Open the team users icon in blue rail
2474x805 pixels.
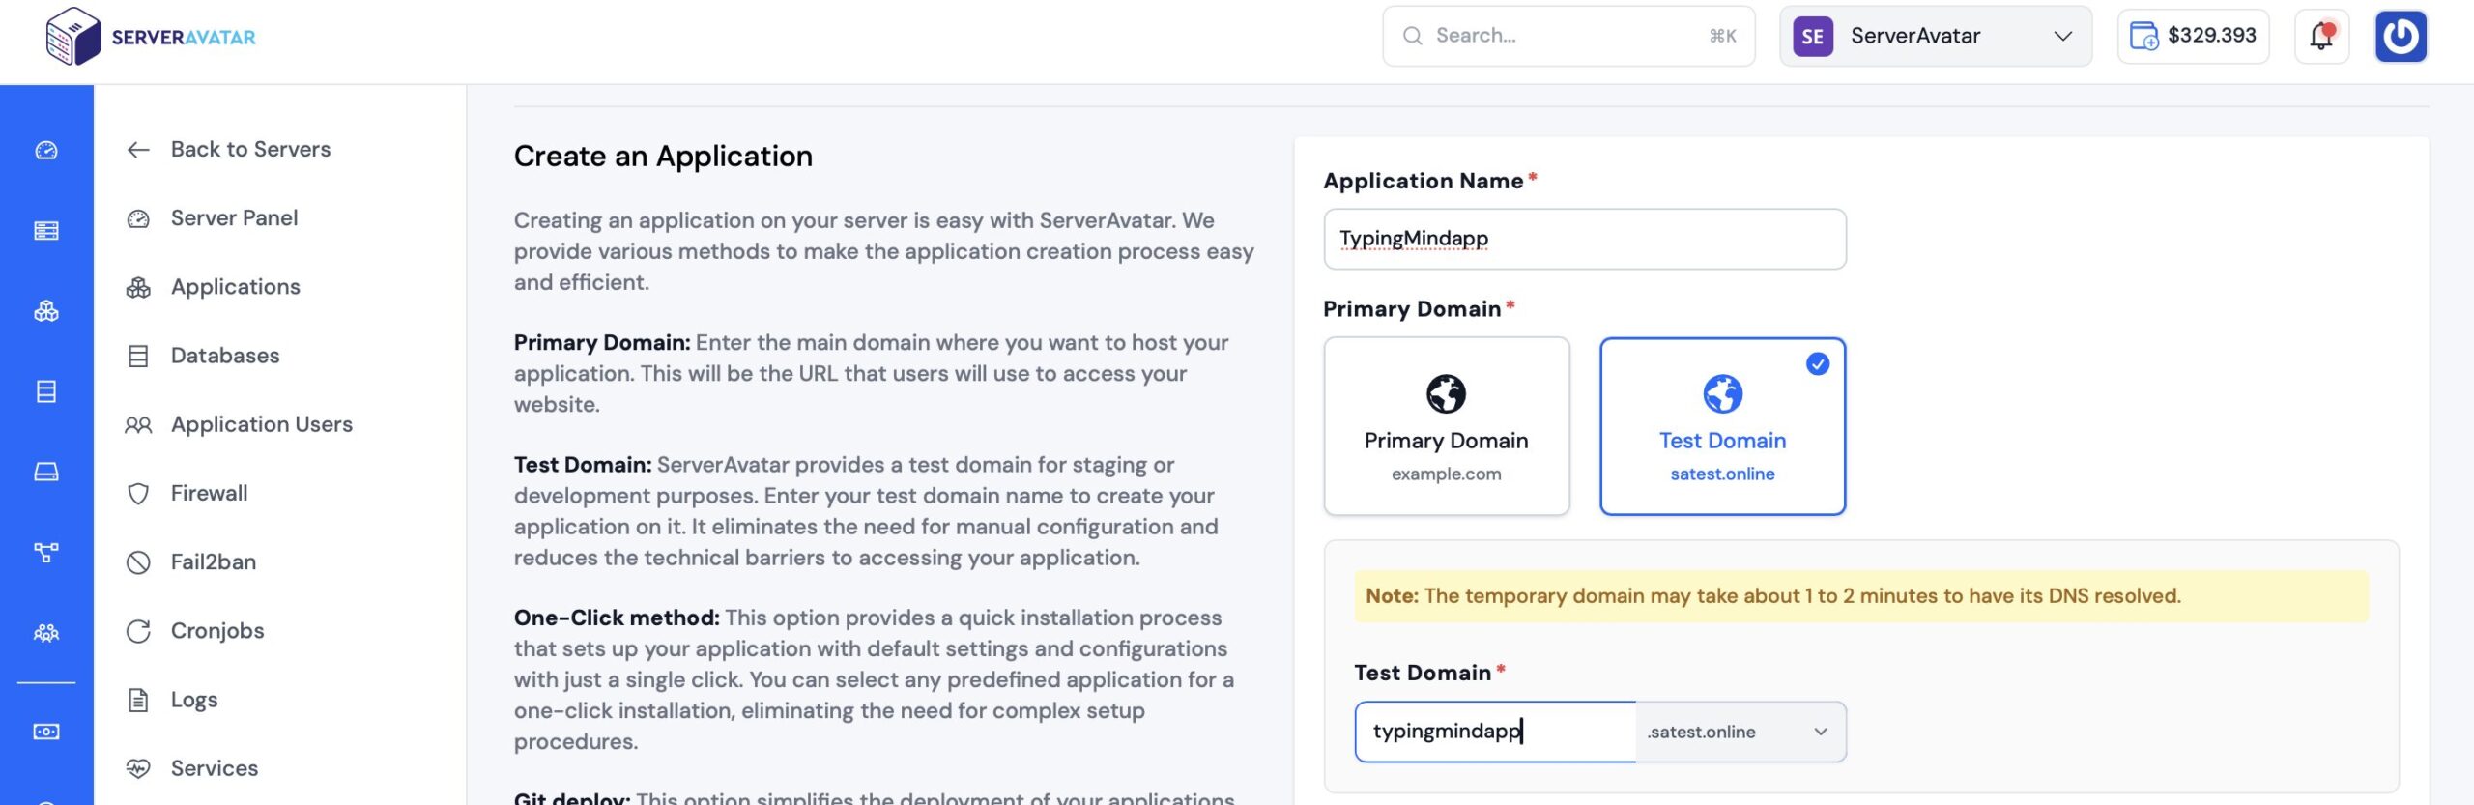click(x=46, y=633)
